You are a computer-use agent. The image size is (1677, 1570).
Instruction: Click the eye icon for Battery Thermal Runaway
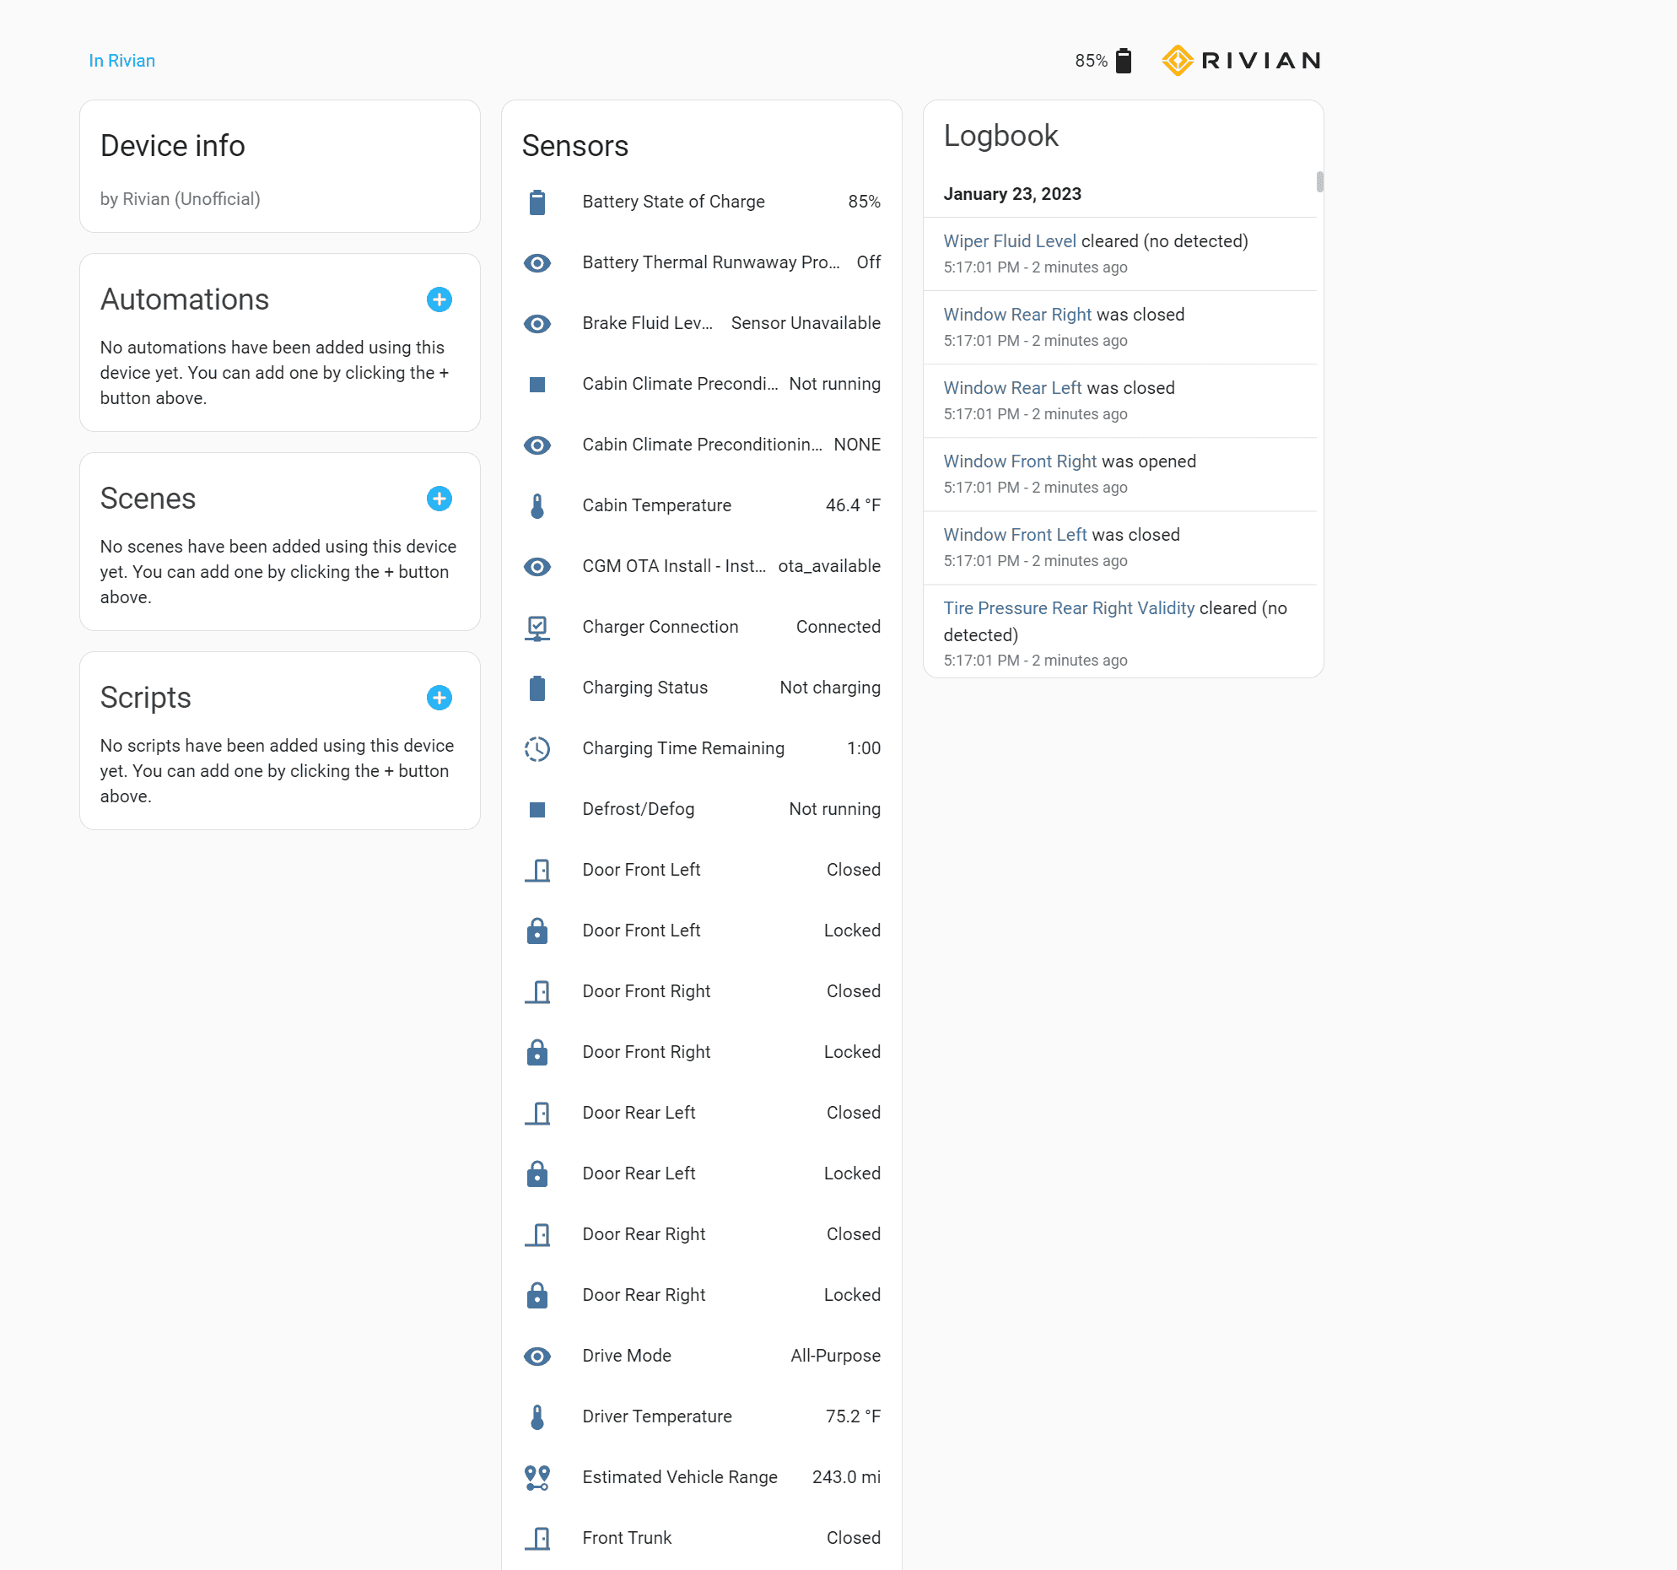click(537, 263)
